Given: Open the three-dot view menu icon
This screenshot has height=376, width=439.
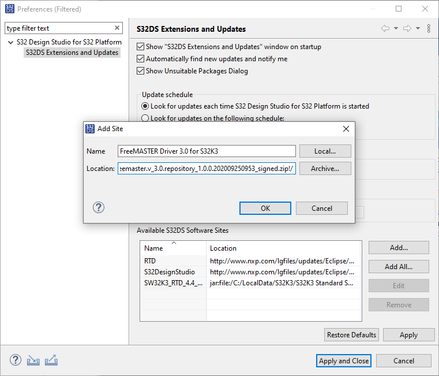Looking at the screenshot, I should (429, 28).
